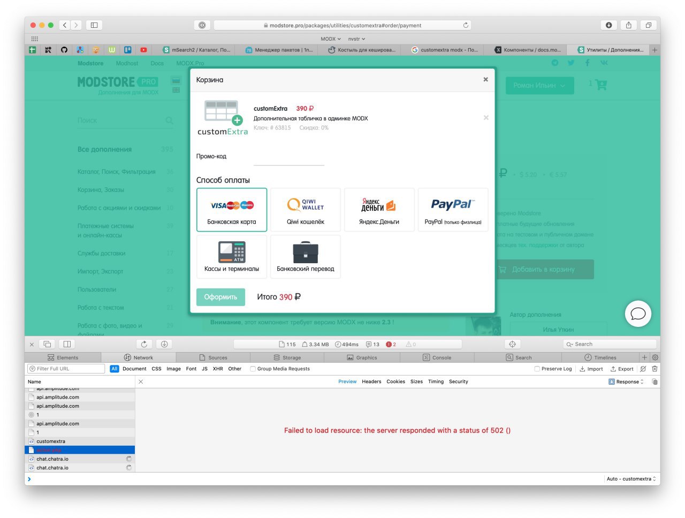
Task: Remove customExtra from the cart
Action: (486, 118)
